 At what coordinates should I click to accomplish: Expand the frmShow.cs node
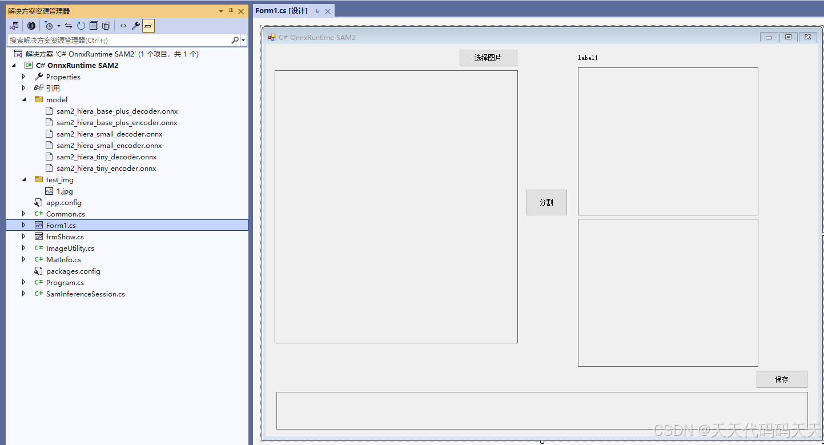(24, 237)
